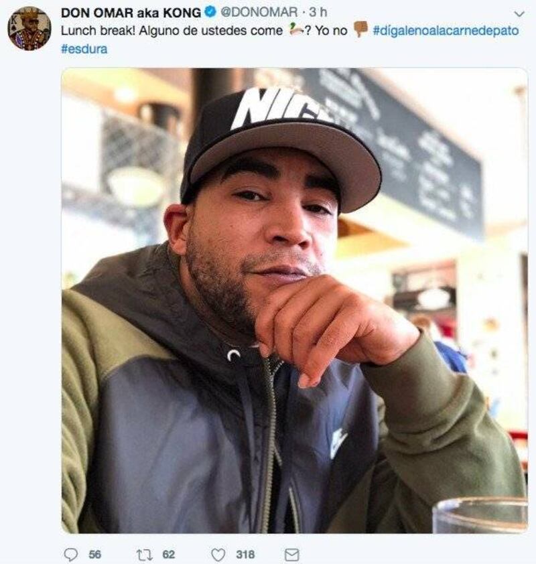Click the blue verified badge

(210, 12)
